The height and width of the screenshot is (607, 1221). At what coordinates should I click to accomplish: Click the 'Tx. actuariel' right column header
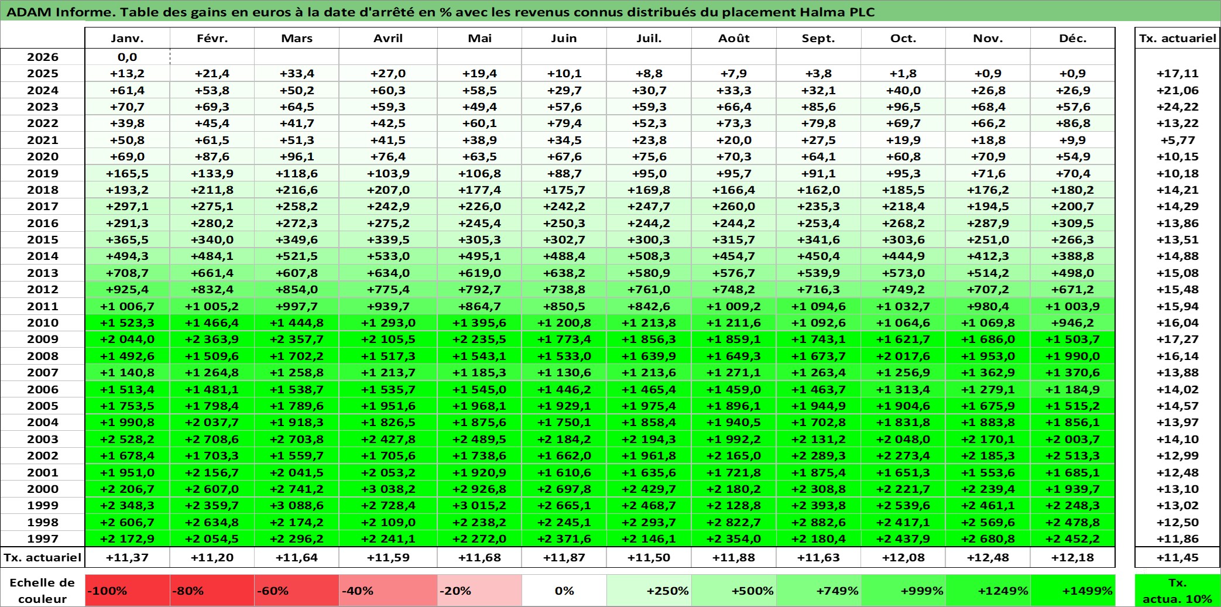point(1178,38)
